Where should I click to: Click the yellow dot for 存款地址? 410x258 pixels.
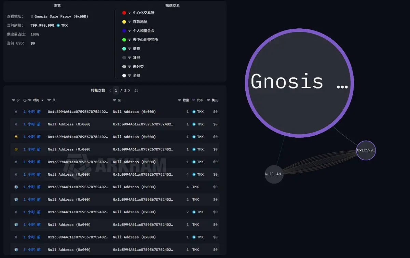[124, 22]
